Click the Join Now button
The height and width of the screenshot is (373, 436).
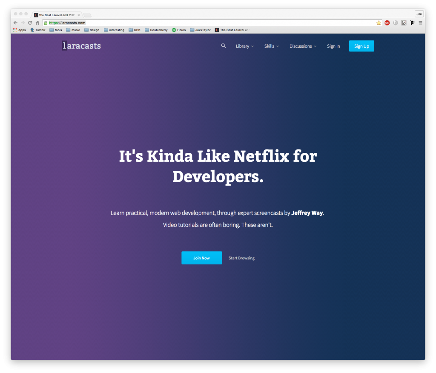201,258
